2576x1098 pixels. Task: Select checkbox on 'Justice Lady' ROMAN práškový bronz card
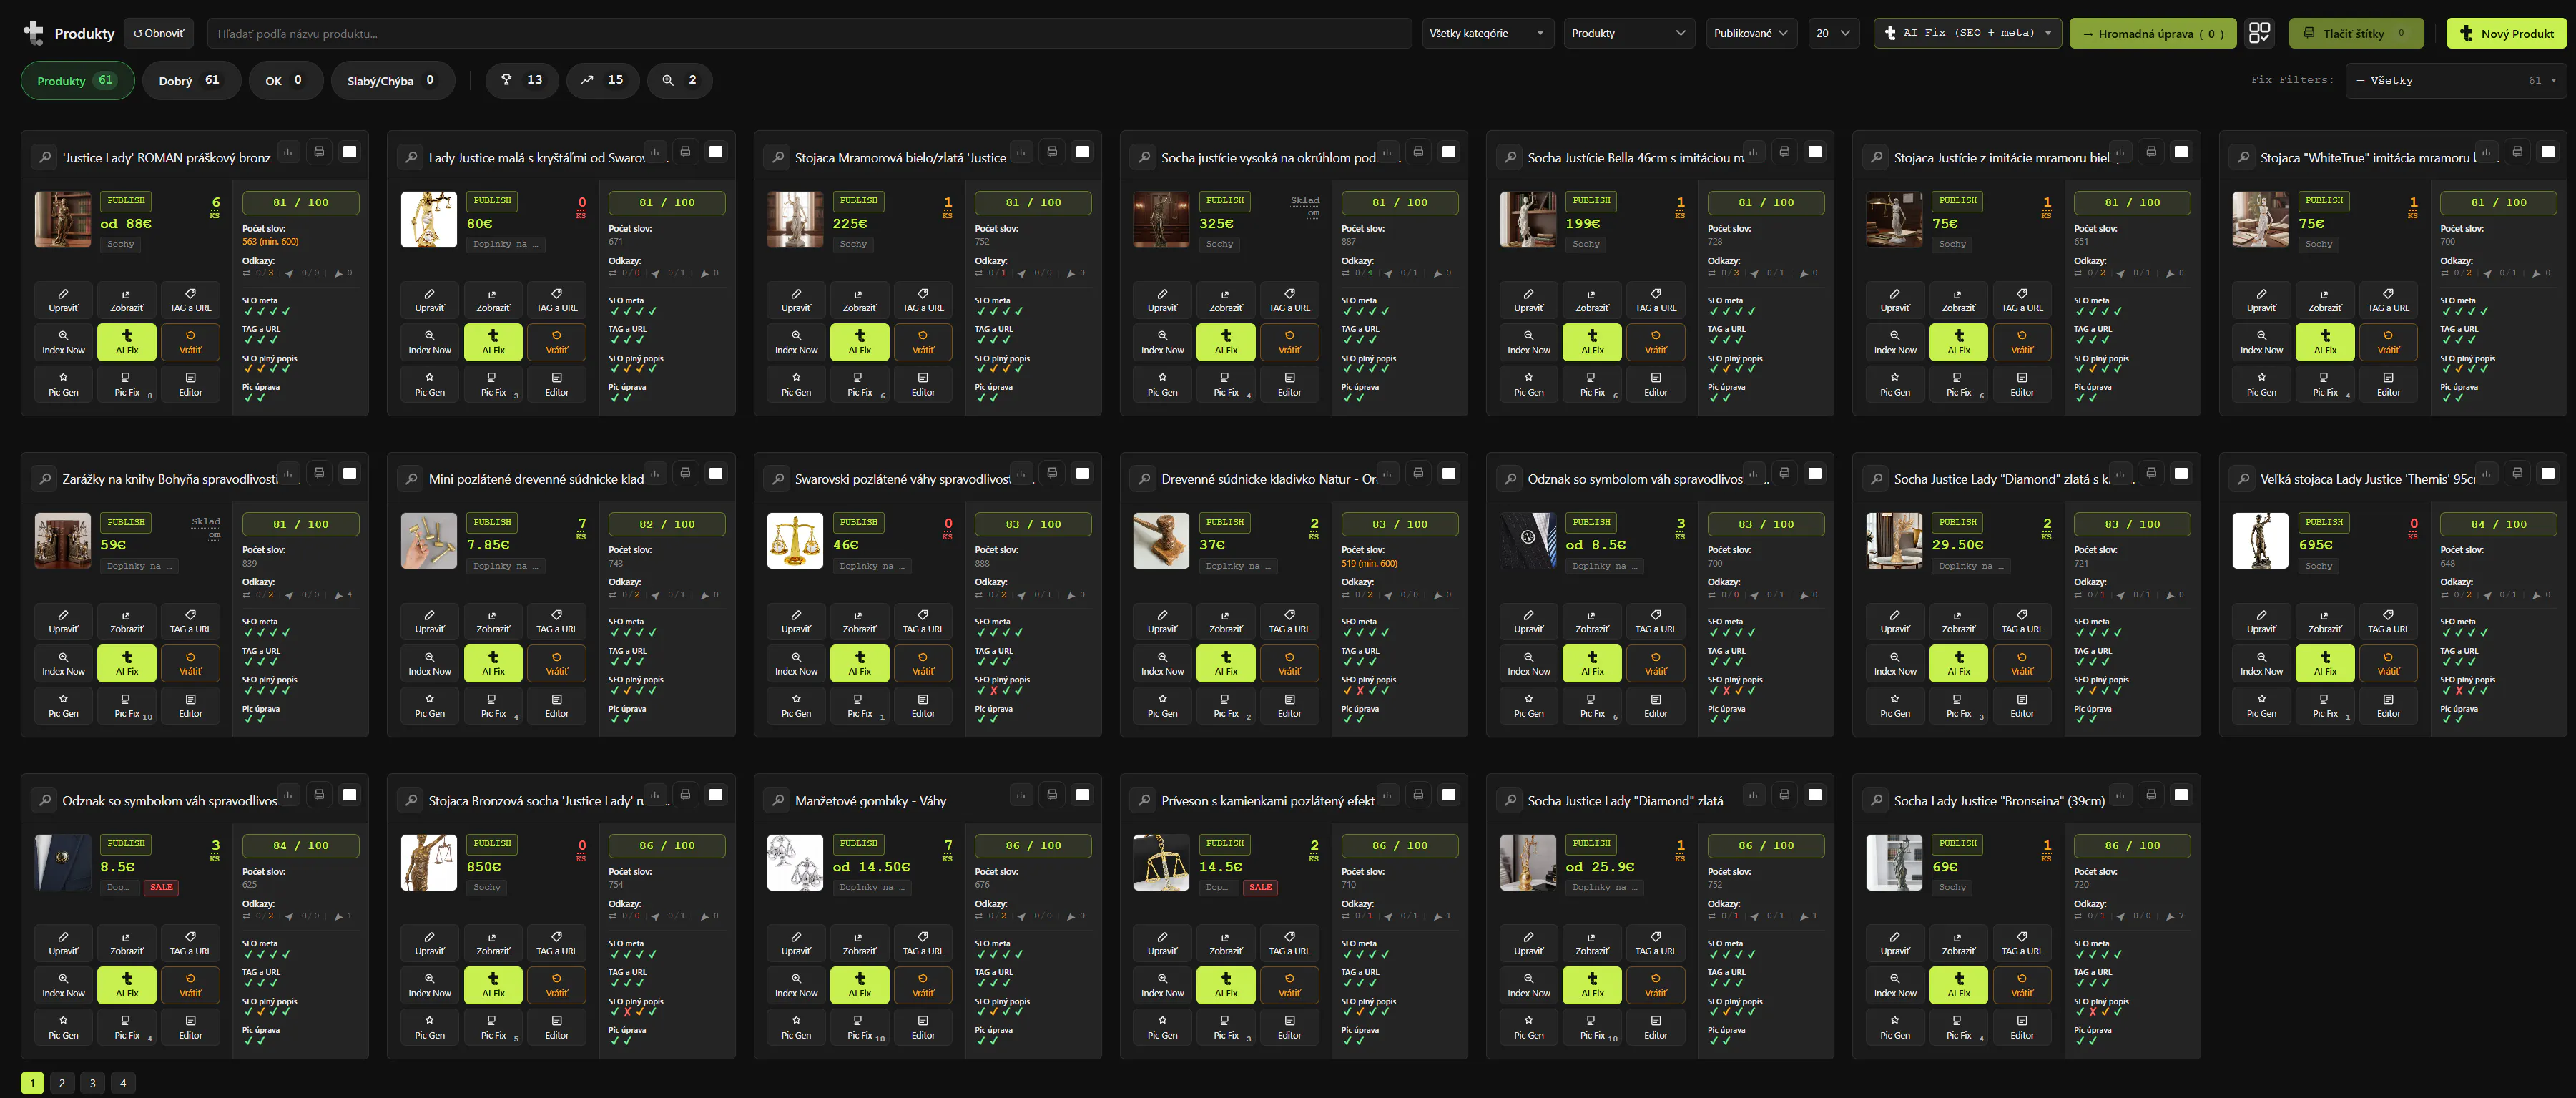[x=350, y=152]
